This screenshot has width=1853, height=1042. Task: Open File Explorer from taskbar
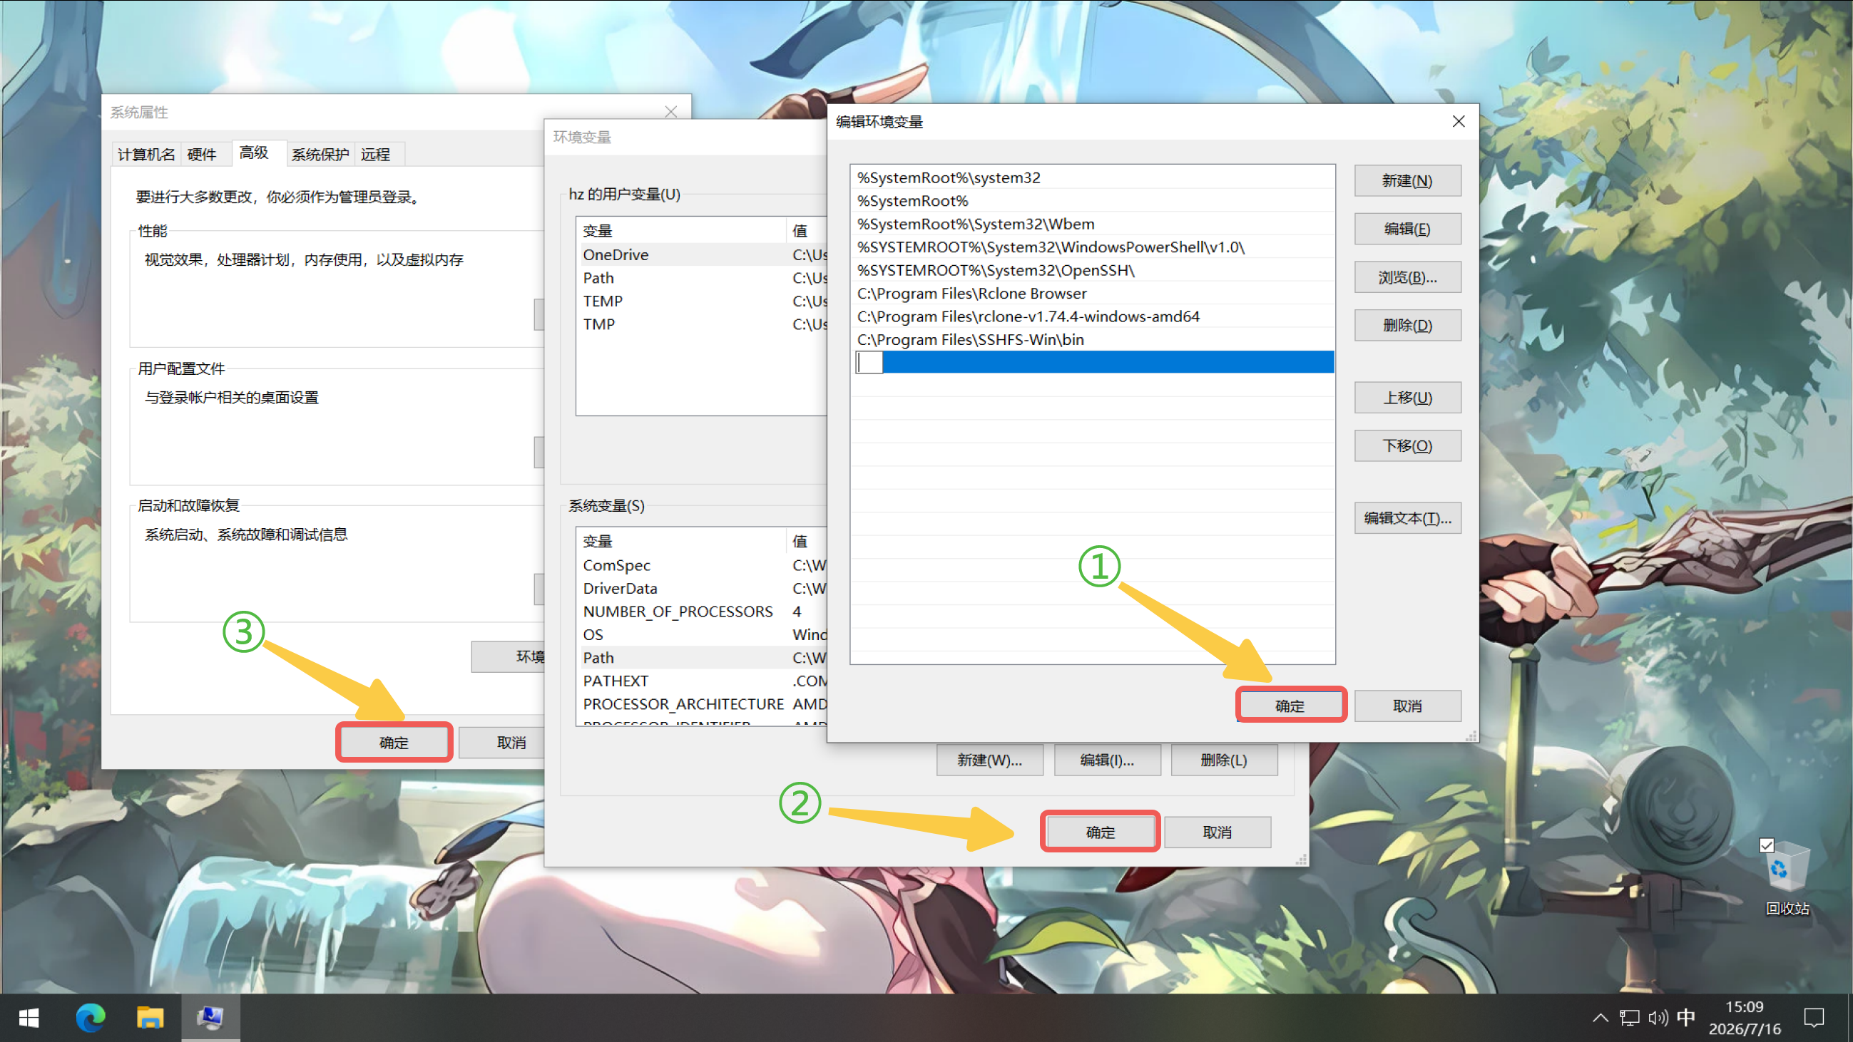tap(150, 1018)
